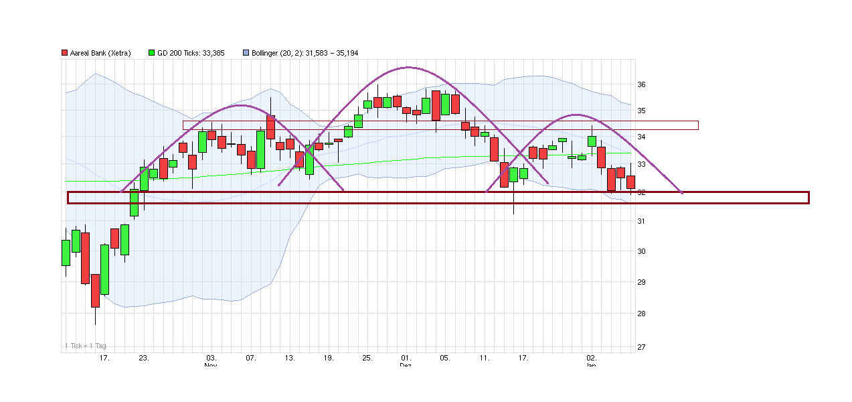Select the 'GD 200 Ticks: 33,385' legend label
The image size is (852, 402).
point(191,53)
